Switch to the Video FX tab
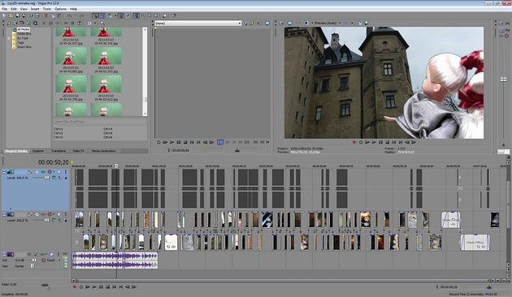Screen dimensions: 512x297 point(78,151)
